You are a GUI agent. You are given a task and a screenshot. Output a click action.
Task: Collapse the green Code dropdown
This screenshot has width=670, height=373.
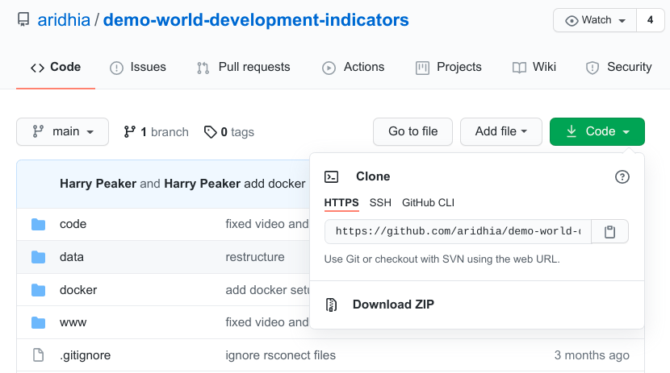click(597, 132)
